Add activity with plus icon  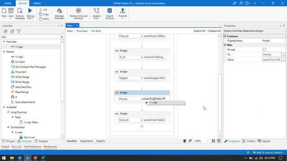tap(142, 126)
